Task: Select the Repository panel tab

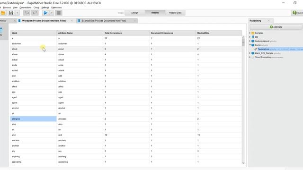Action: click(255, 21)
